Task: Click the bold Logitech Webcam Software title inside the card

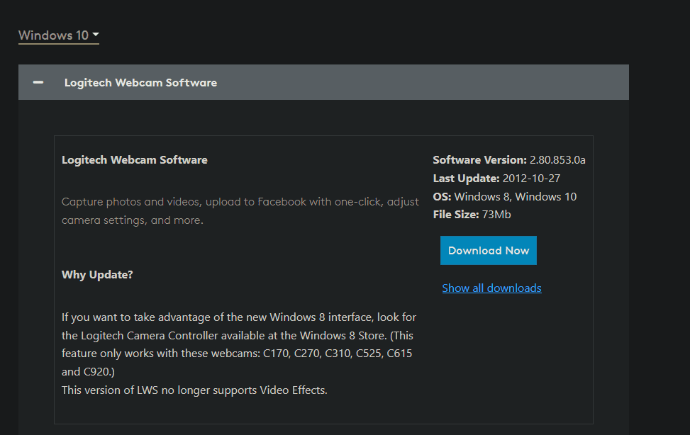Action: pos(134,159)
